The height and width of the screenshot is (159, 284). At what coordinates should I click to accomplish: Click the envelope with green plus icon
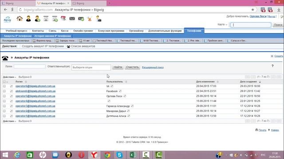[x=81, y=19]
